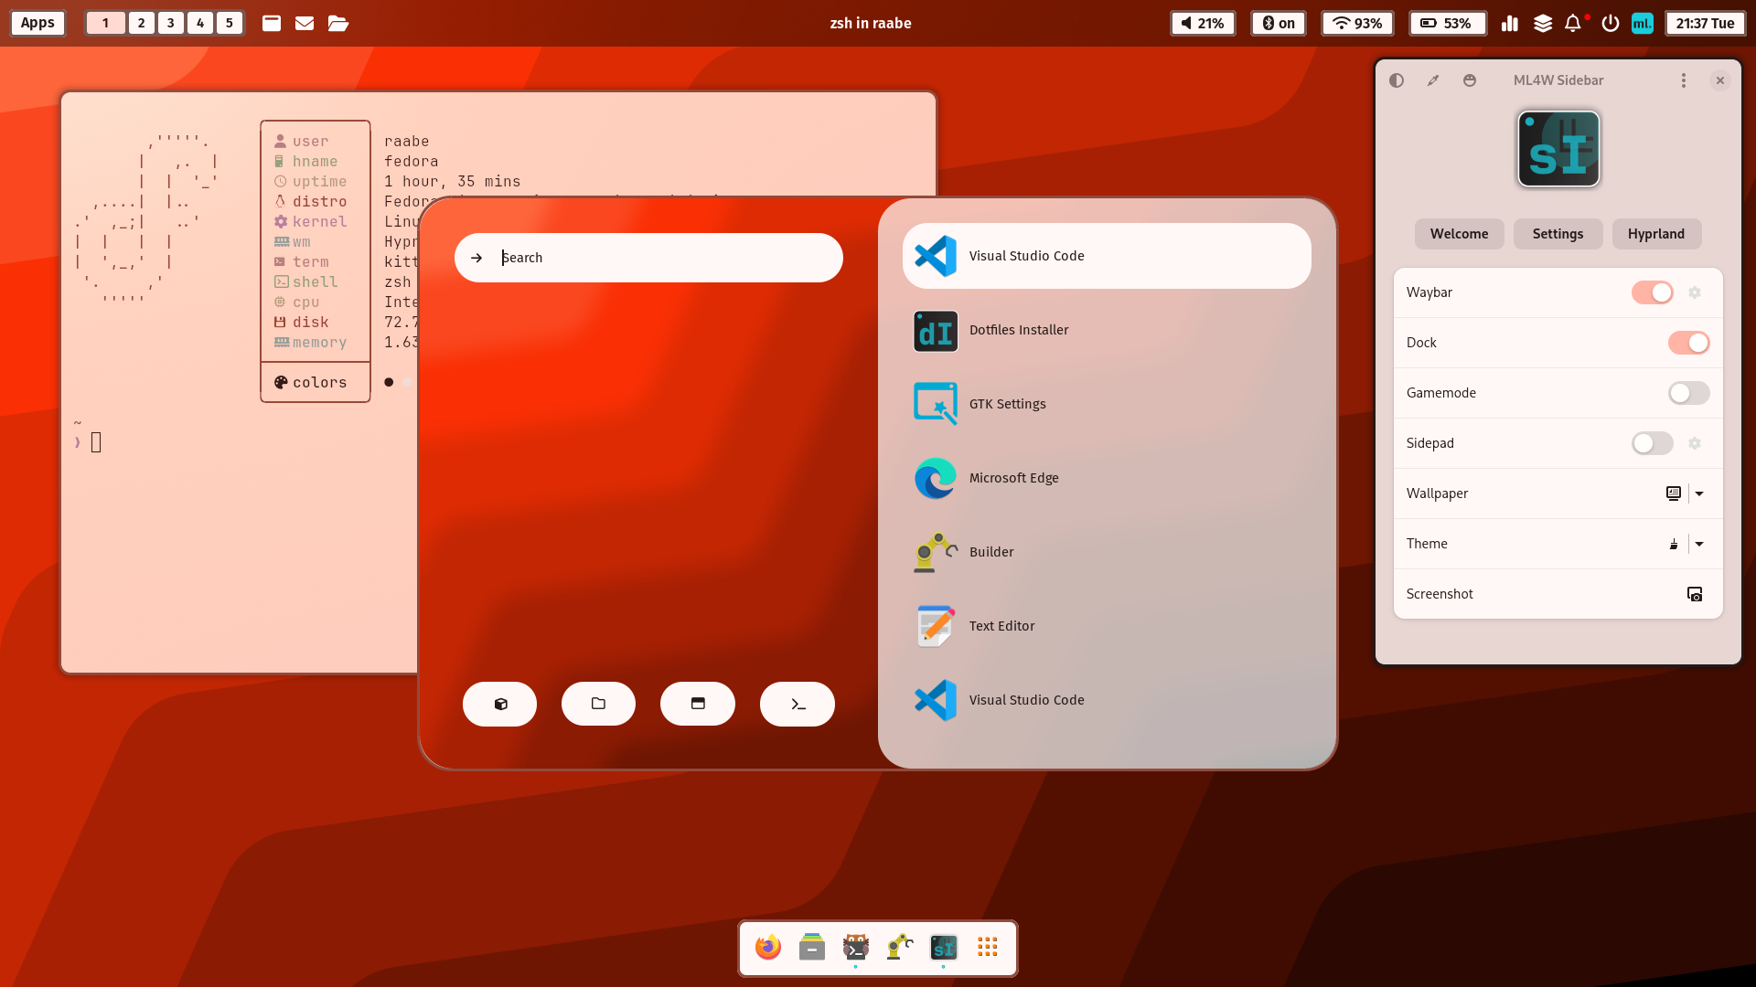Click the Hyprland button in sidebar
Screen dimensions: 1756x987
point(1655,234)
